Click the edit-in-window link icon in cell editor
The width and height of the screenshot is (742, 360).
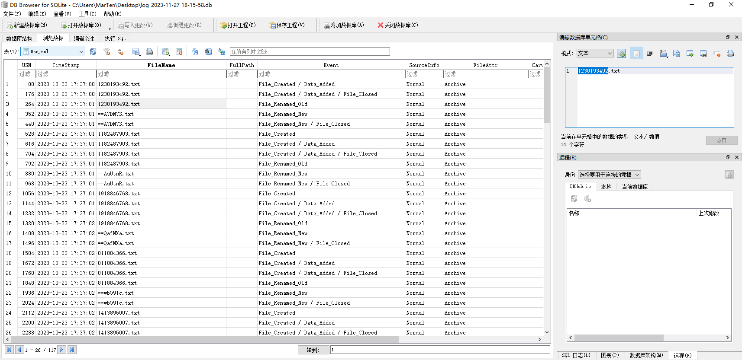click(x=703, y=54)
